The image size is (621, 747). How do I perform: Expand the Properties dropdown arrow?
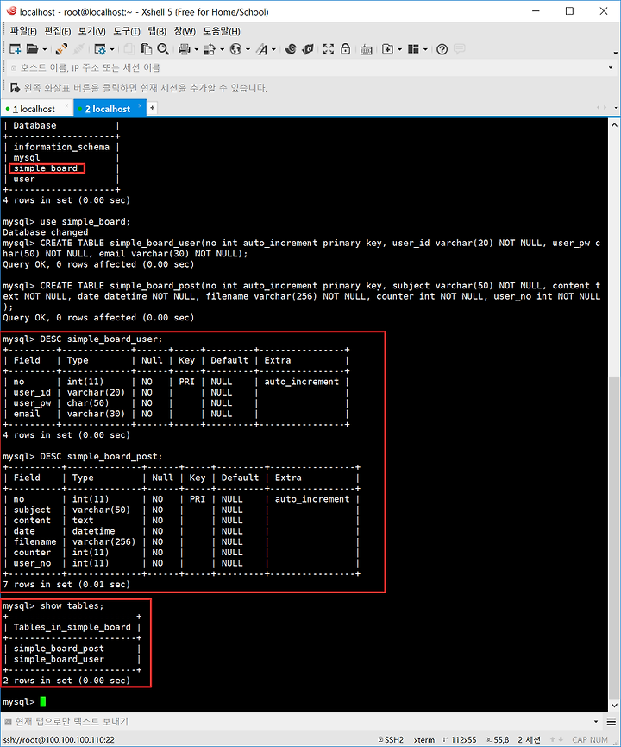pos(112,49)
